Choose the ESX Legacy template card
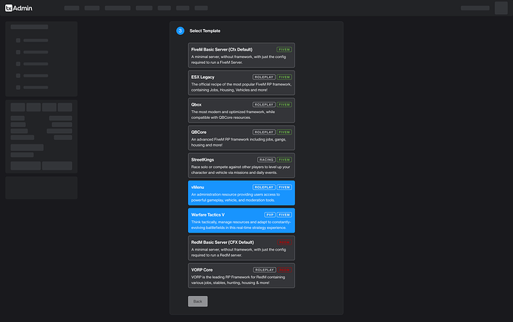 point(242,83)
